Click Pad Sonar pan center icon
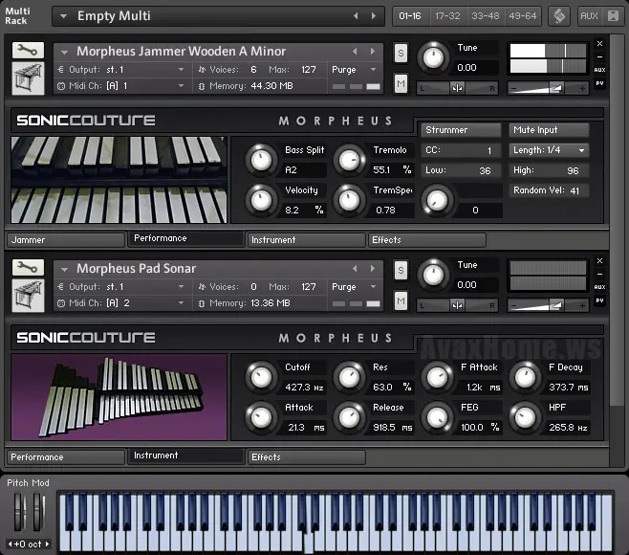629x555 pixels. [457, 305]
